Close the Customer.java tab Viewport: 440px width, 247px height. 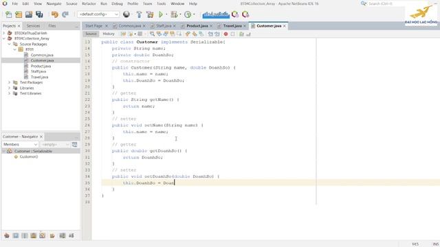pos(284,26)
